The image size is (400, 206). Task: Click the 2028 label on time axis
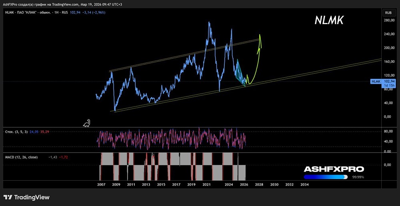[x=259, y=185]
